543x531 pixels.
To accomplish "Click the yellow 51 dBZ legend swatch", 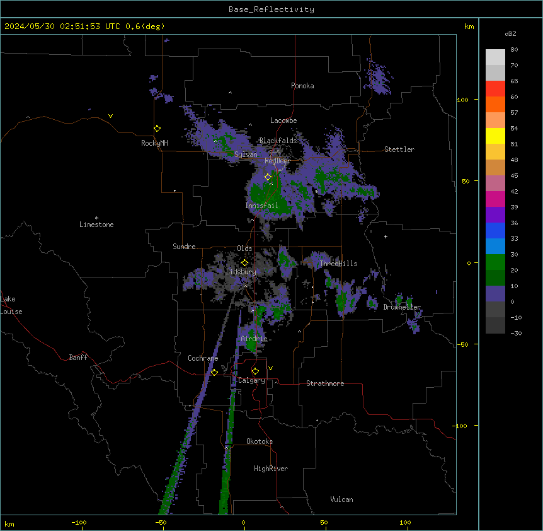I will pyautogui.click(x=495, y=136).
